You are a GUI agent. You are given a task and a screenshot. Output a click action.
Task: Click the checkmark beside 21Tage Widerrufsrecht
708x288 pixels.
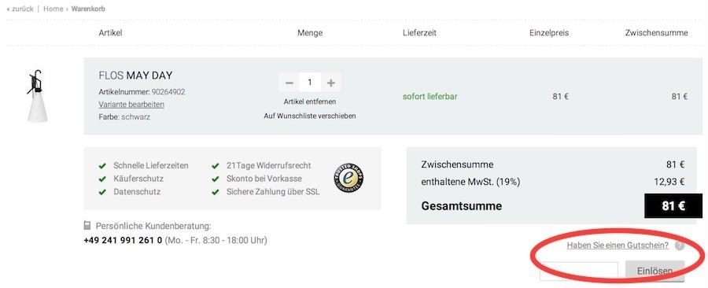(216, 166)
